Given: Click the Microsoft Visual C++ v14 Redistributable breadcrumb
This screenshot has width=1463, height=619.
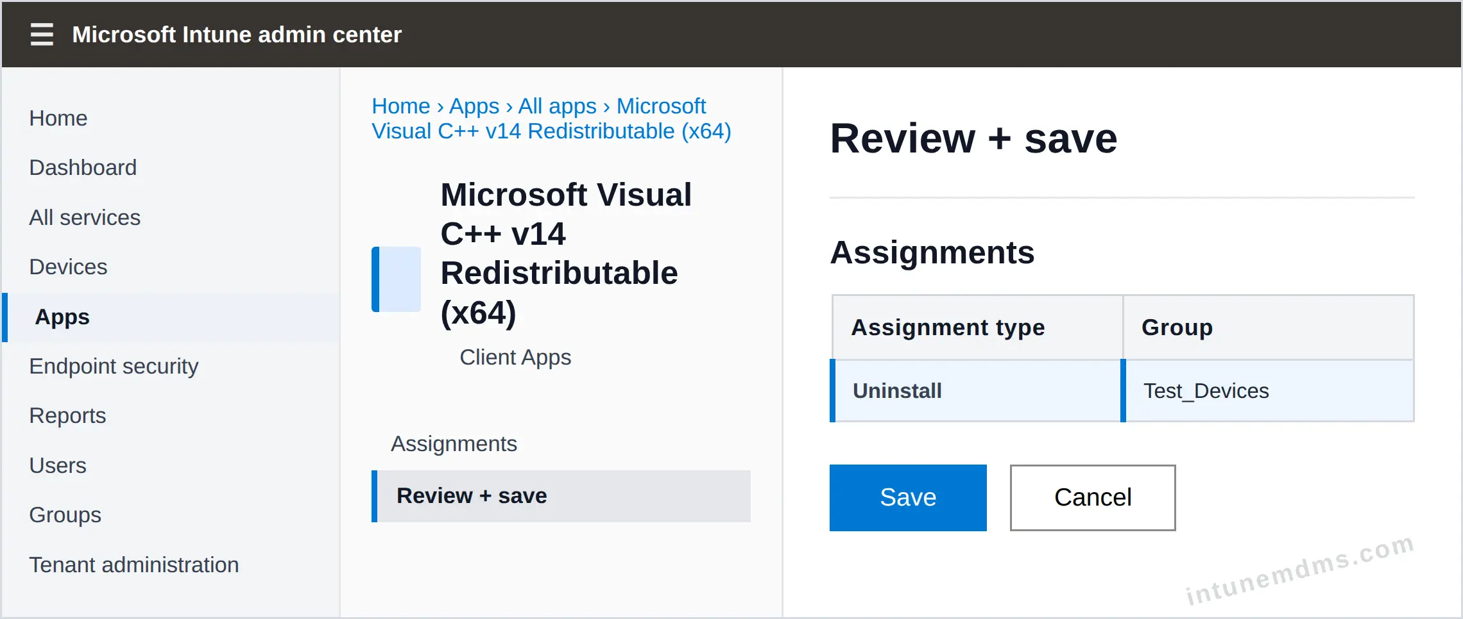Looking at the screenshot, I should click(x=551, y=119).
